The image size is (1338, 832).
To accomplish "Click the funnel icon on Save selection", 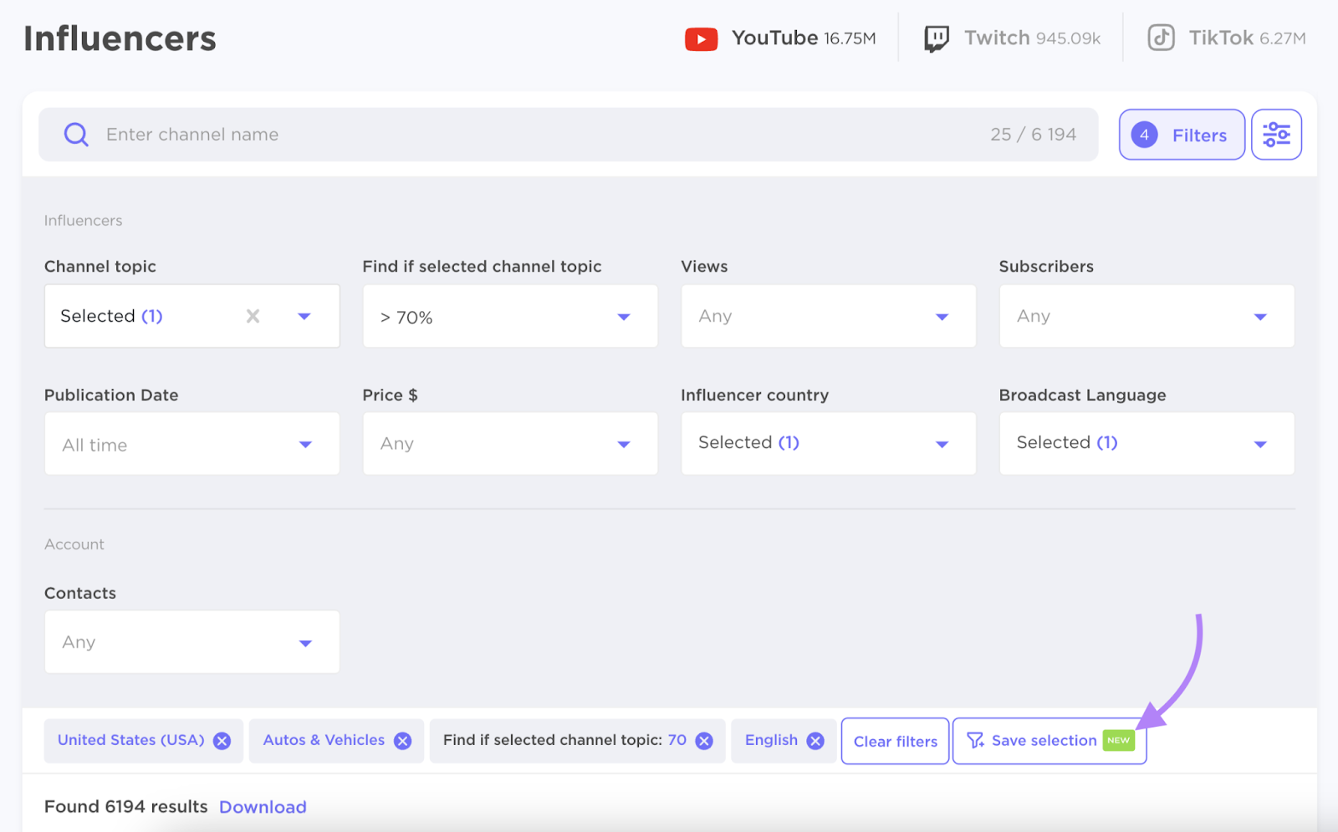I will (x=974, y=740).
